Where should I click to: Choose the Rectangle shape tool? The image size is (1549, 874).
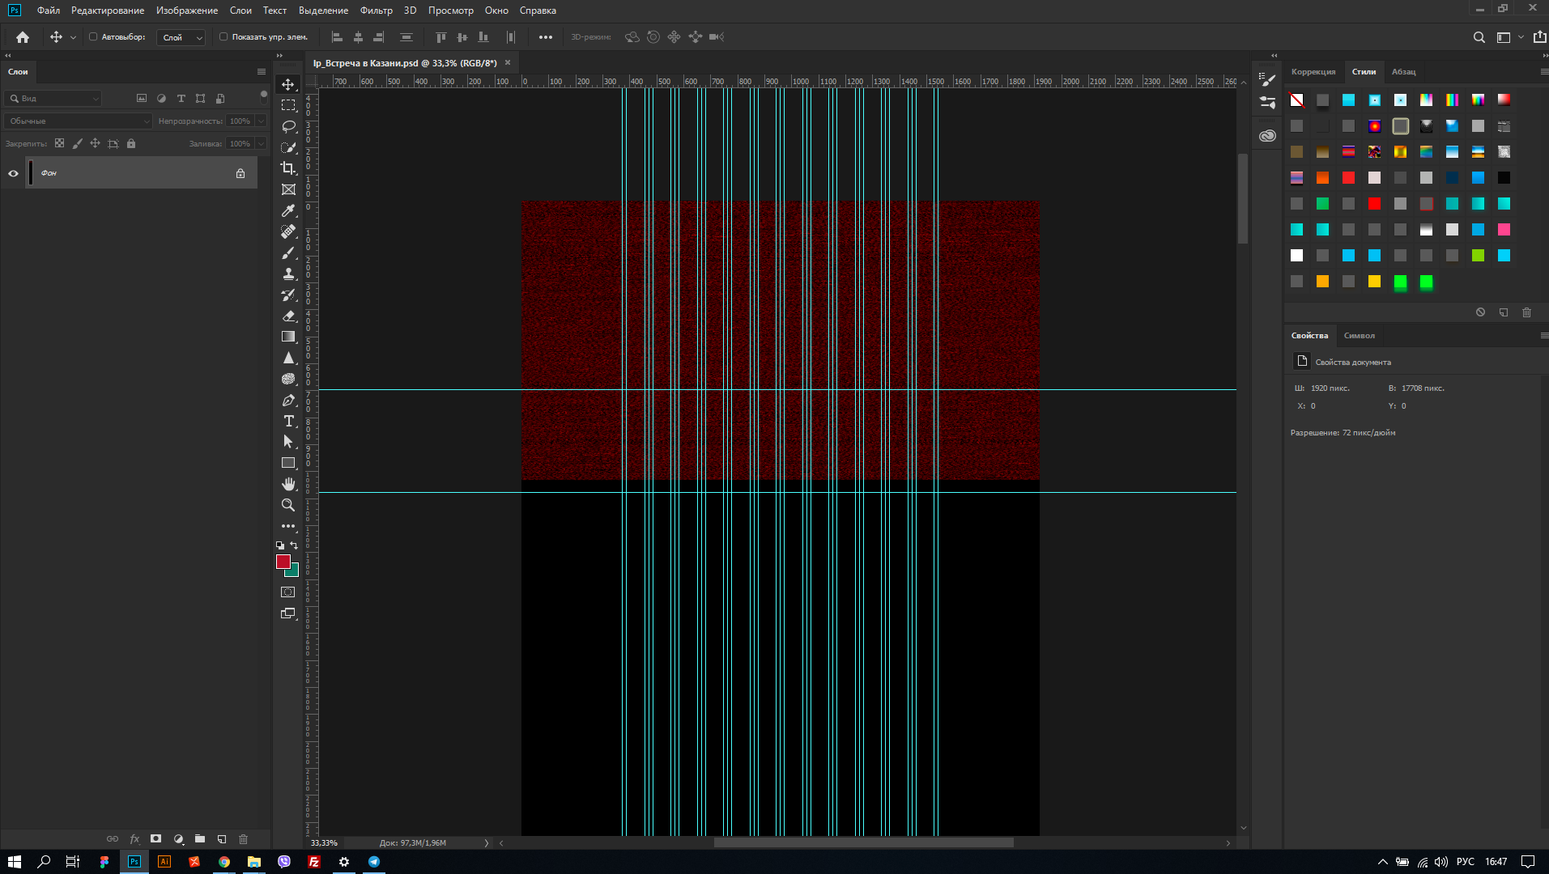coord(288,463)
